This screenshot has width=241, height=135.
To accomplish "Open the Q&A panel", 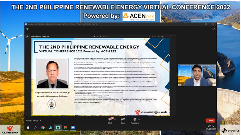I will point(123,121).
